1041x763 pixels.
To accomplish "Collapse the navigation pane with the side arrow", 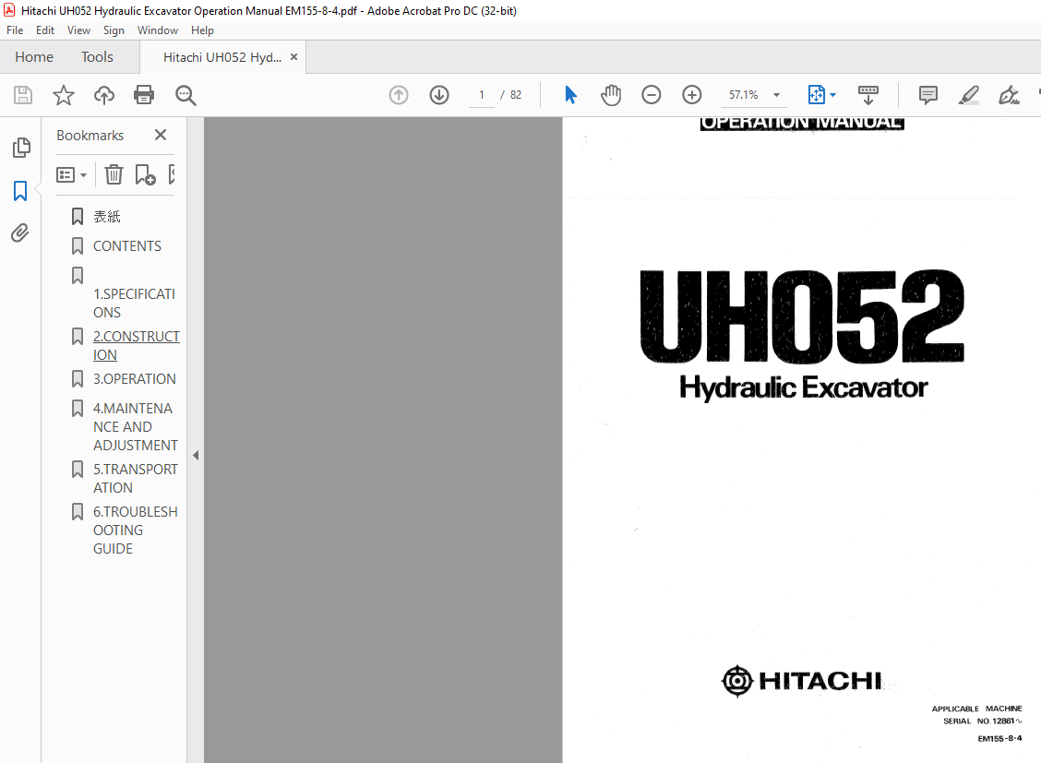I will click(196, 455).
